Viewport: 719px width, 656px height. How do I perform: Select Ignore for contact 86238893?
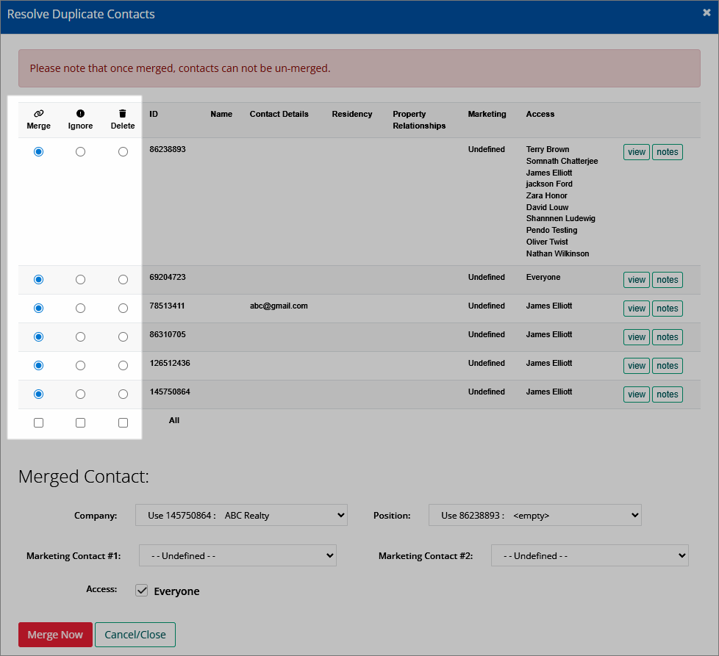(x=80, y=151)
